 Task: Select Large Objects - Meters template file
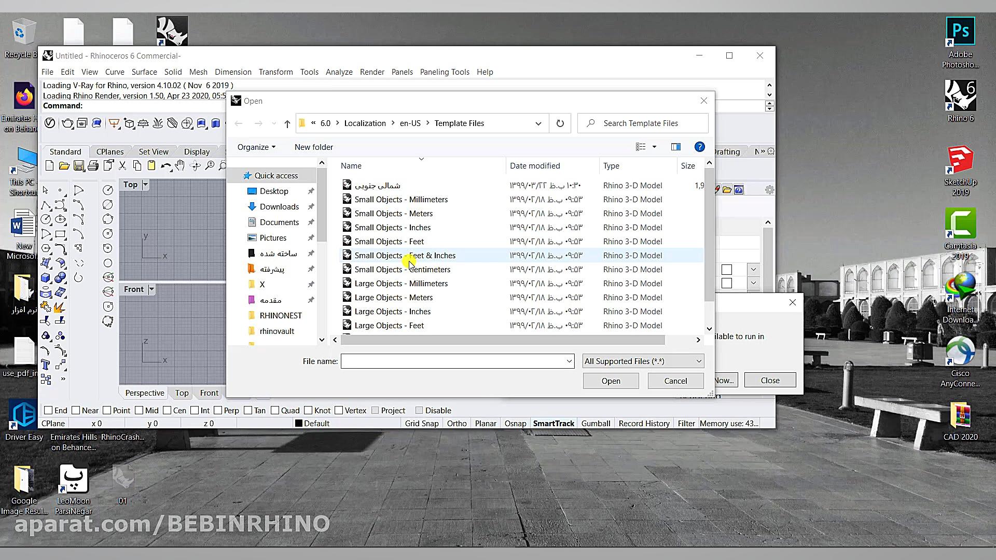coord(393,298)
